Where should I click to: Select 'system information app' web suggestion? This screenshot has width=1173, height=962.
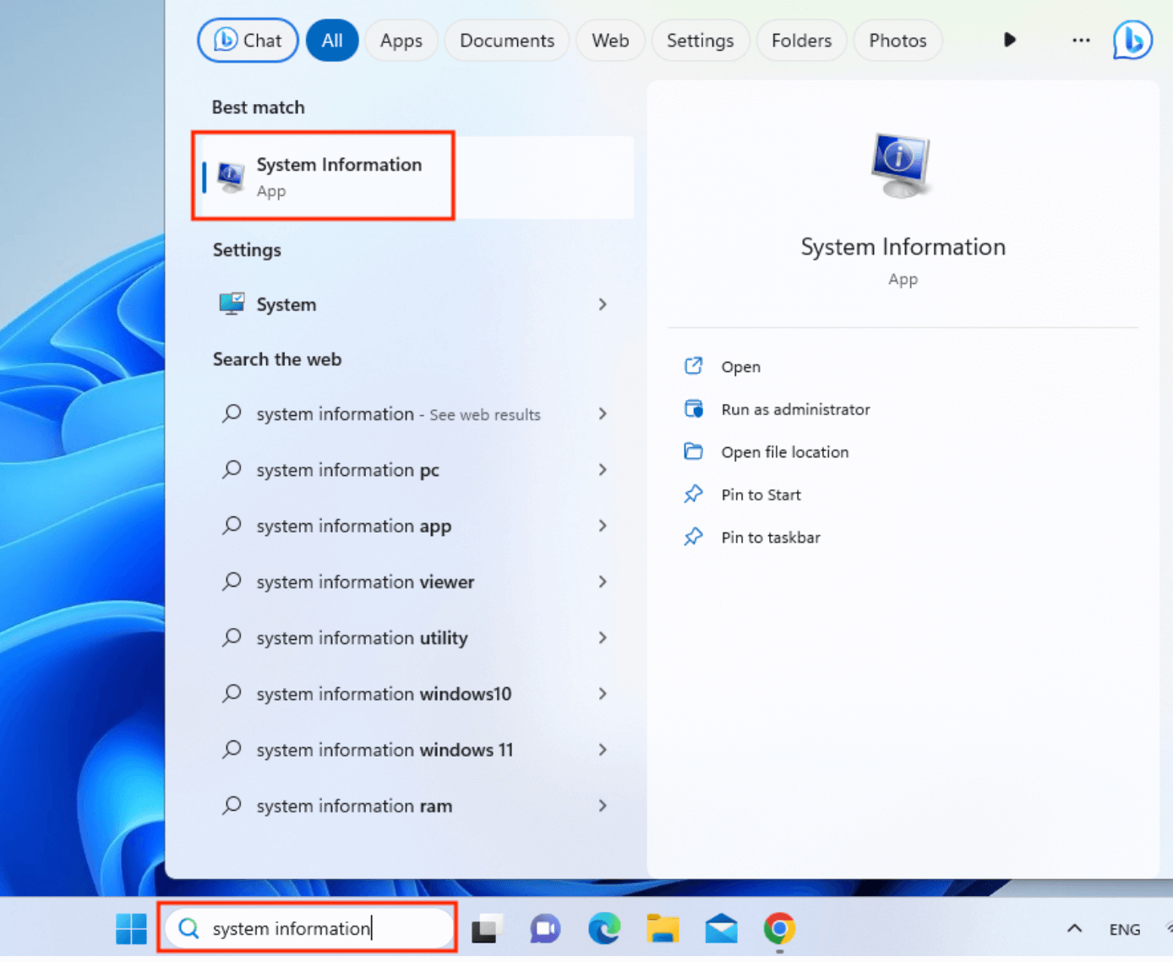354,526
